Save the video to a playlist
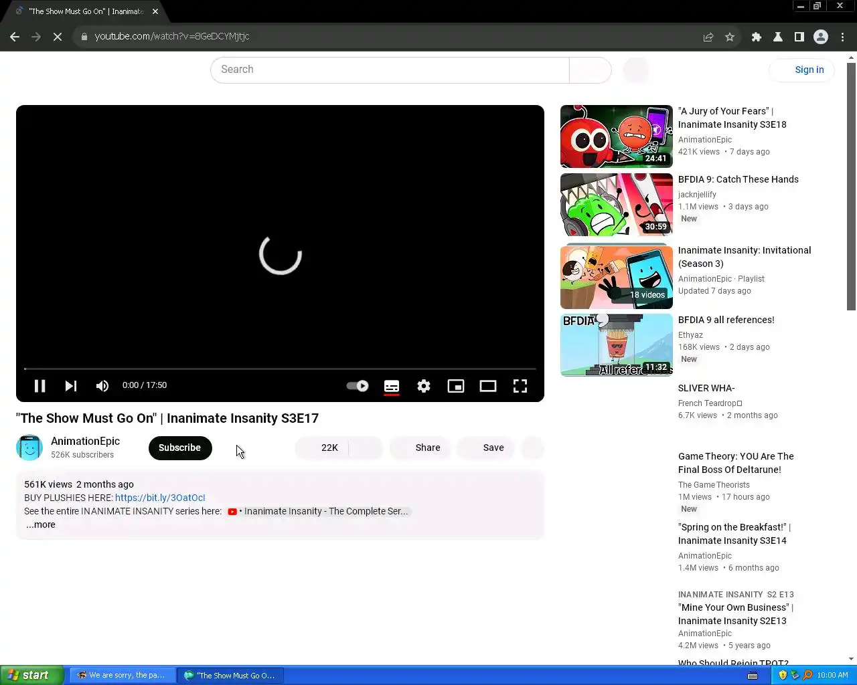 486,448
